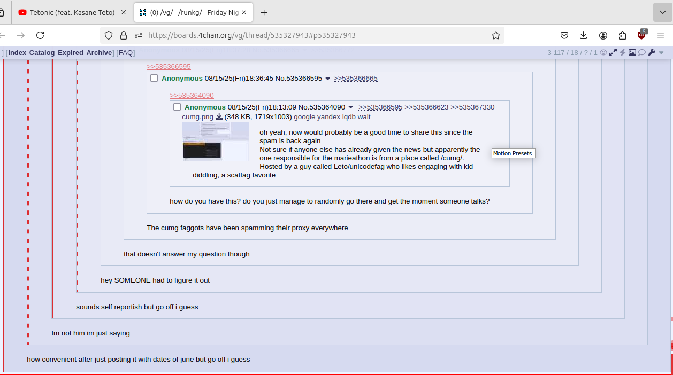
Task: Click the tracking protection shield icon
Action: coord(109,35)
